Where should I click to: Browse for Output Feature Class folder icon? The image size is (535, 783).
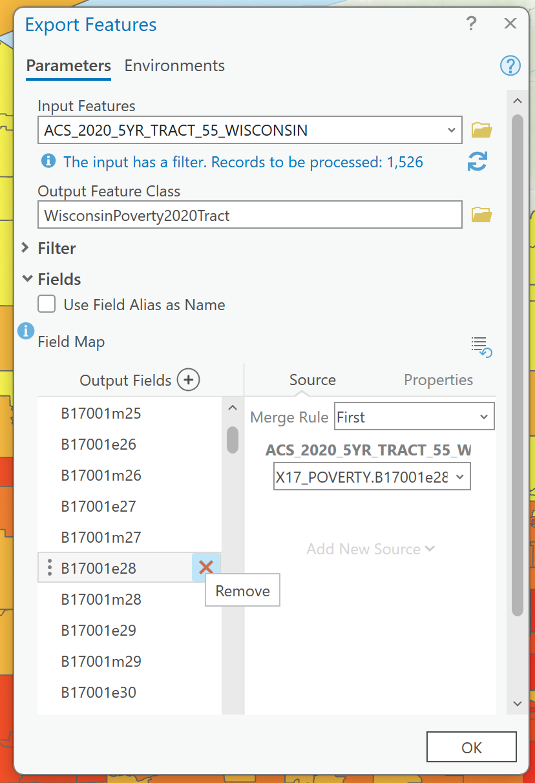481,214
